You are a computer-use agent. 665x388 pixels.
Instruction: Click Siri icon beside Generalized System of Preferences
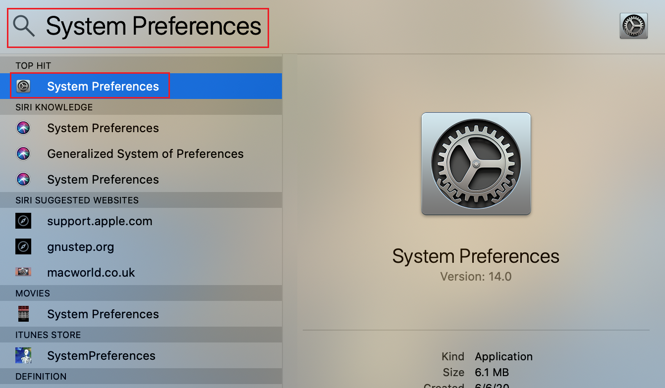23,153
